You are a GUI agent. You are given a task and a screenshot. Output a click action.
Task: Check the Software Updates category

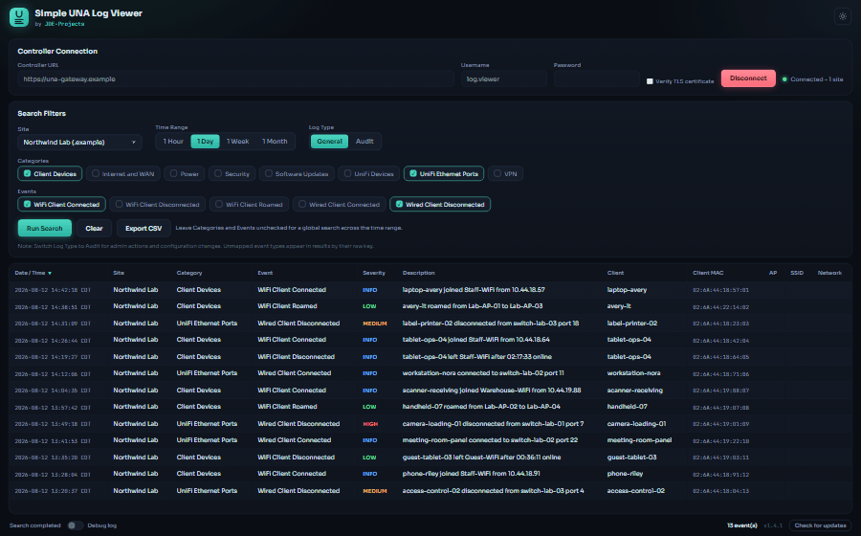(297, 173)
